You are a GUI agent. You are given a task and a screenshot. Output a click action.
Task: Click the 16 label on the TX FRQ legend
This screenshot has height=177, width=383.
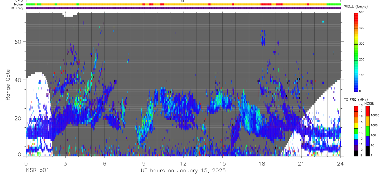tap(361, 116)
